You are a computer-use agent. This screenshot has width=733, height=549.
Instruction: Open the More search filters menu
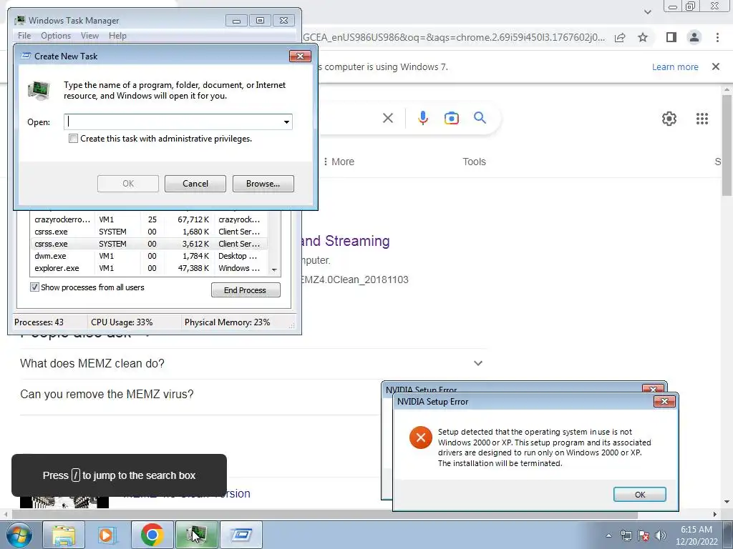tap(339, 162)
